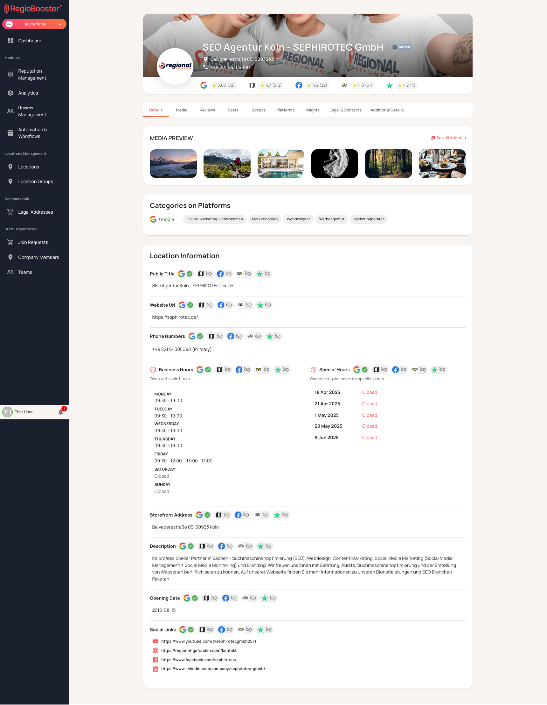Screen dimensions: 547x705
Task: Click the Company Members pin icon
Action: tap(10, 257)
